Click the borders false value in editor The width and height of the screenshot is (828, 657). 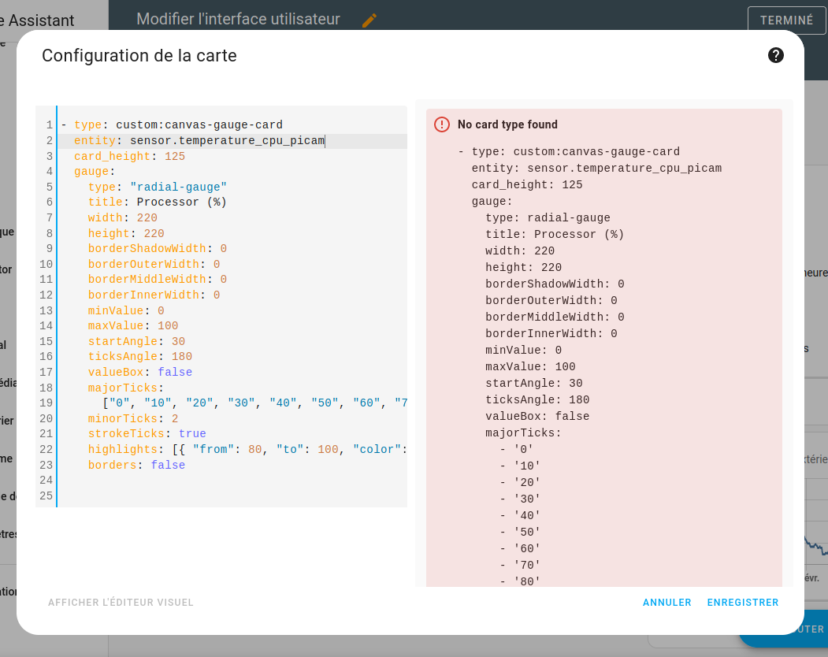point(168,465)
